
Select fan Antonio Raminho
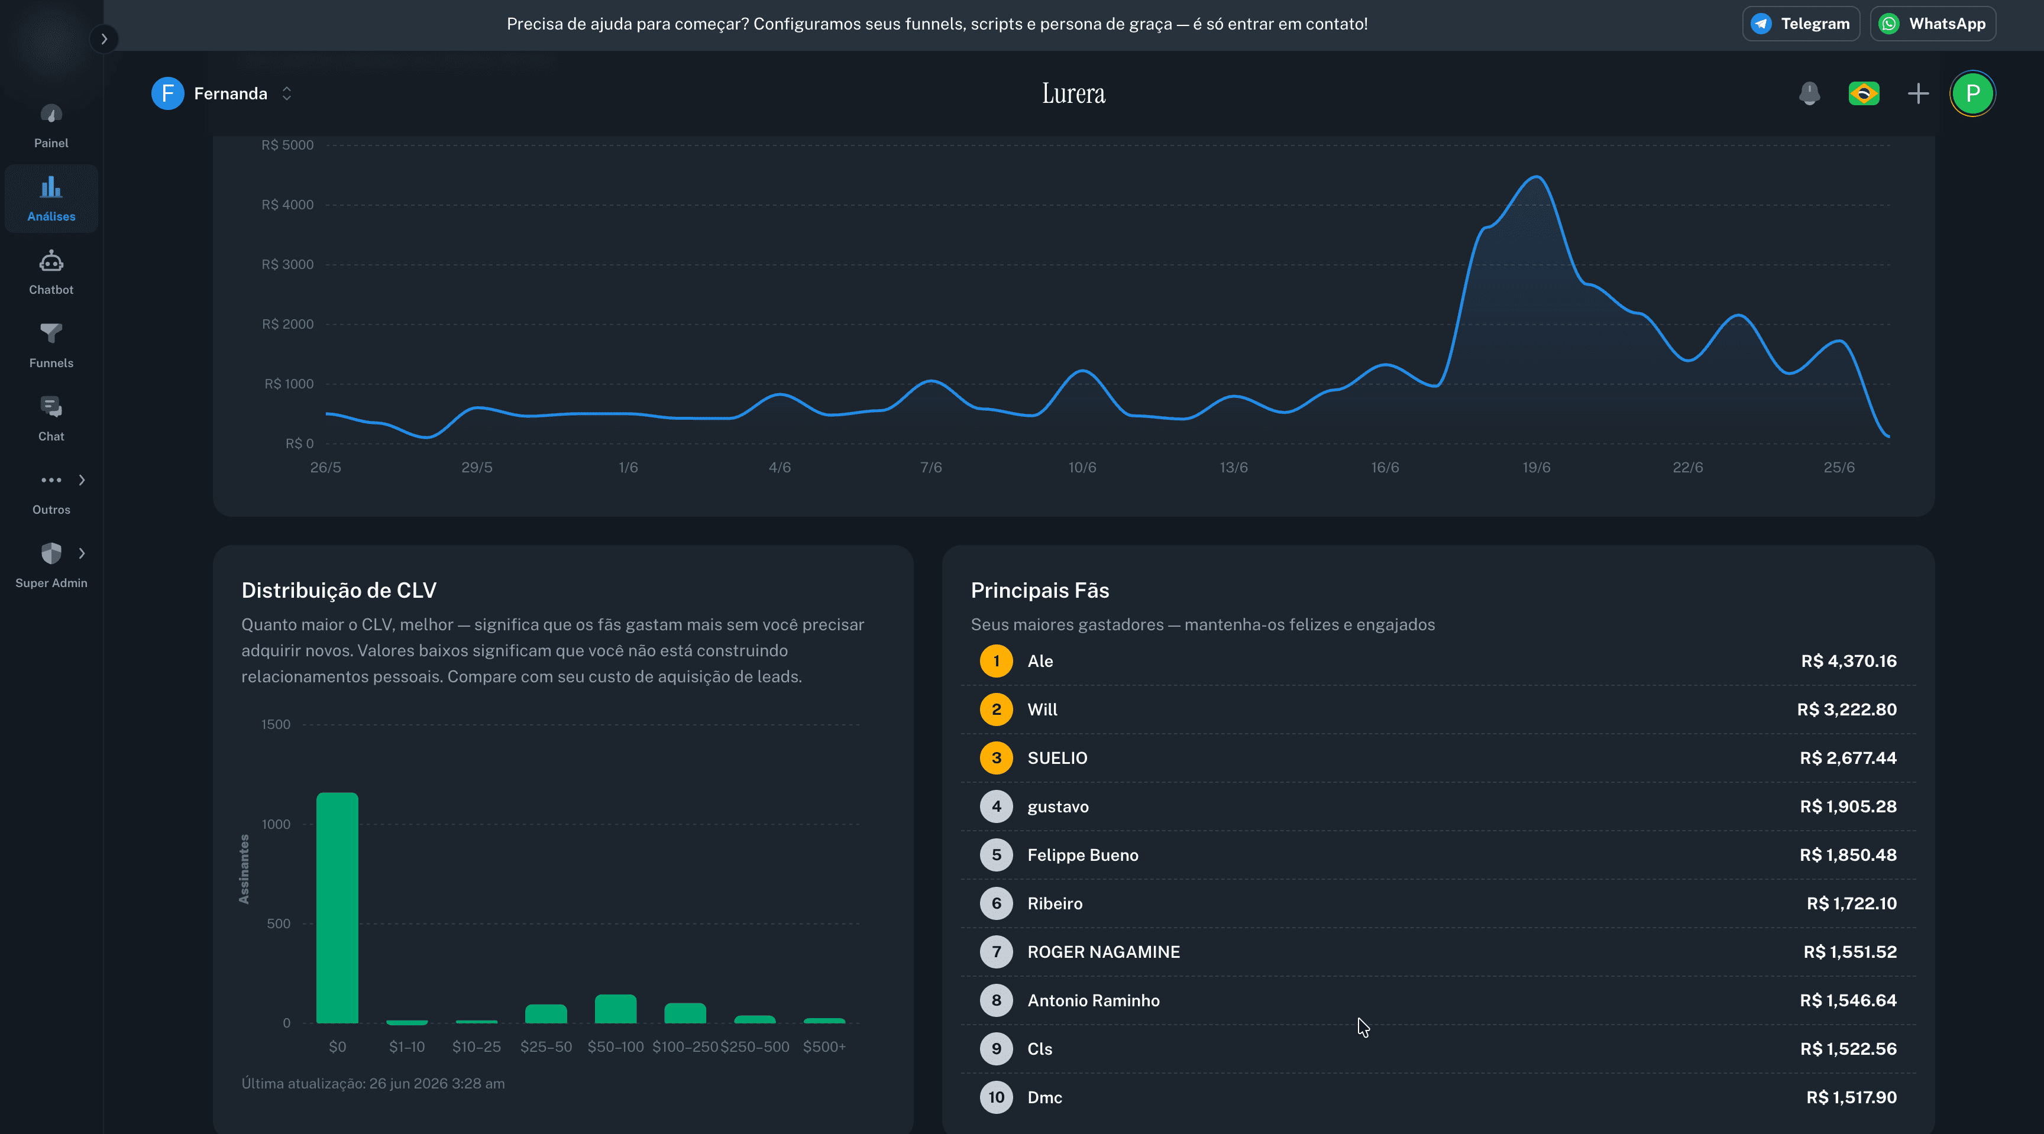1438,1000
